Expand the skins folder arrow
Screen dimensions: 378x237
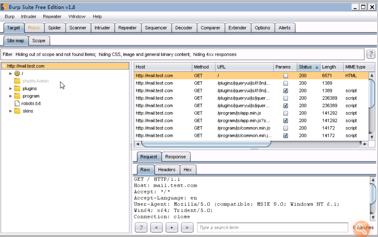tap(11, 111)
